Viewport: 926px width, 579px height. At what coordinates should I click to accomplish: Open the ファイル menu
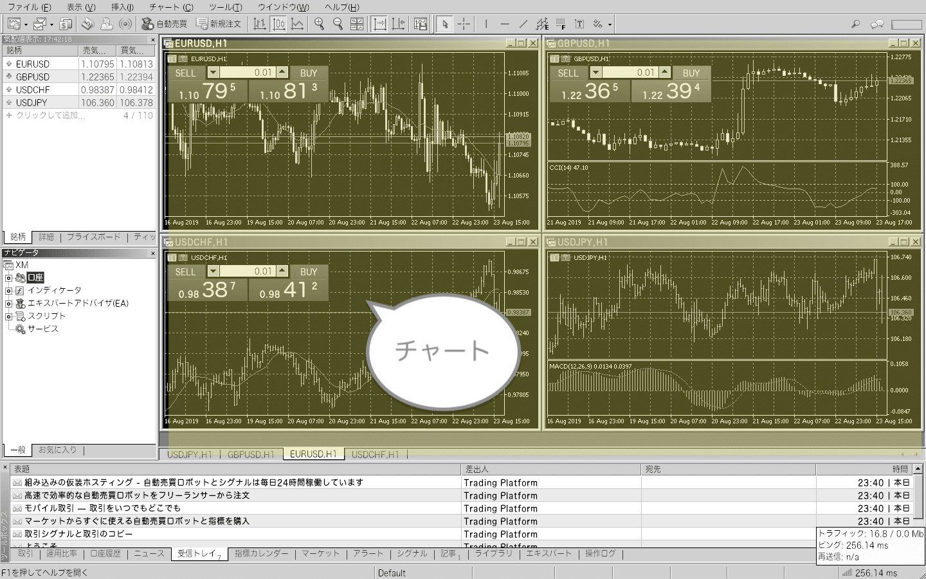(x=29, y=7)
